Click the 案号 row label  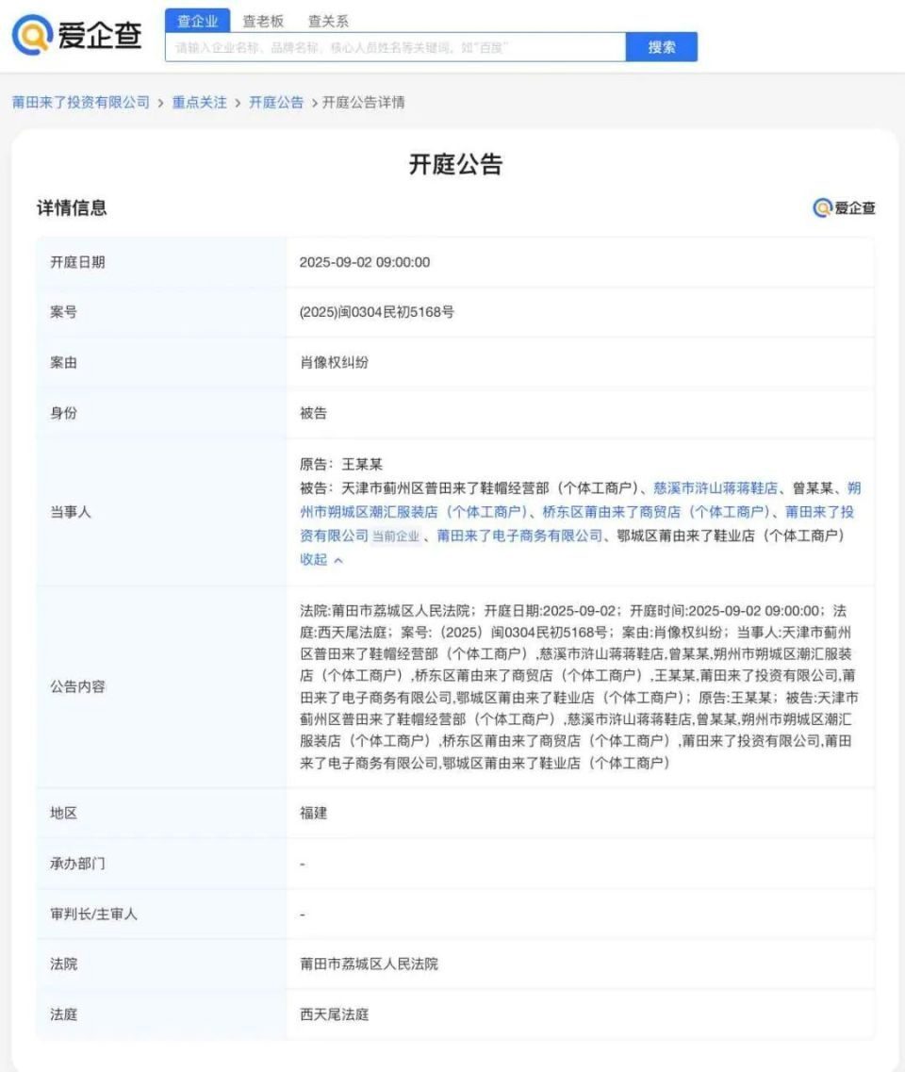click(63, 312)
